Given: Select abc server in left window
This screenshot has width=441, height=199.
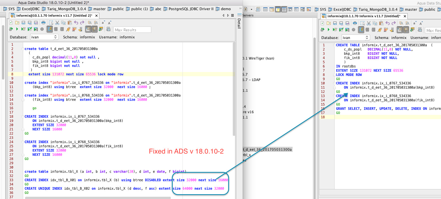Looking at the screenshot, I should 156,9.
